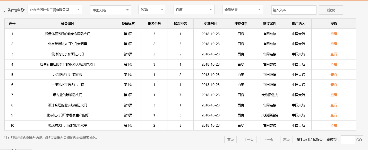Open the 广告计划名称 company dropdown

pos(55,9)
